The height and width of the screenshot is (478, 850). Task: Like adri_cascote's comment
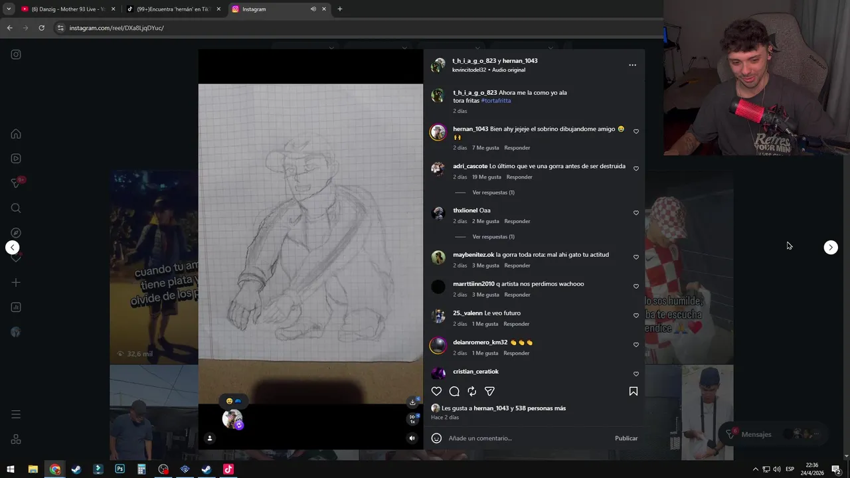636,169
